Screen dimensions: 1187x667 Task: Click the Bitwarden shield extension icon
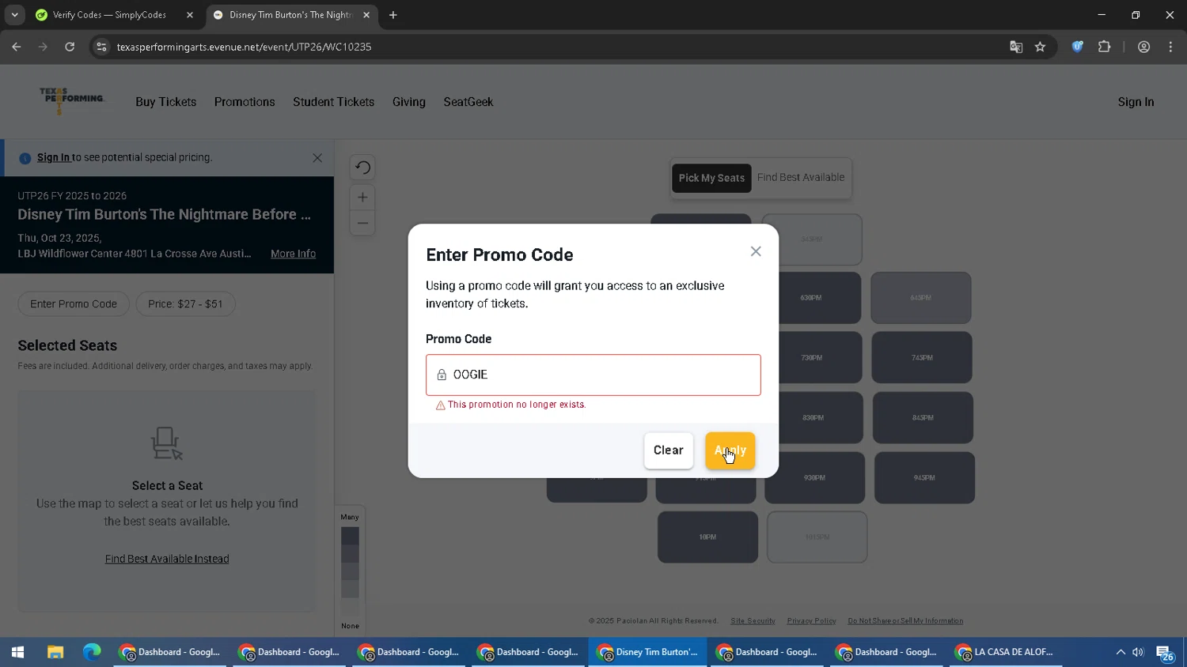click(x=1077, y=47)
